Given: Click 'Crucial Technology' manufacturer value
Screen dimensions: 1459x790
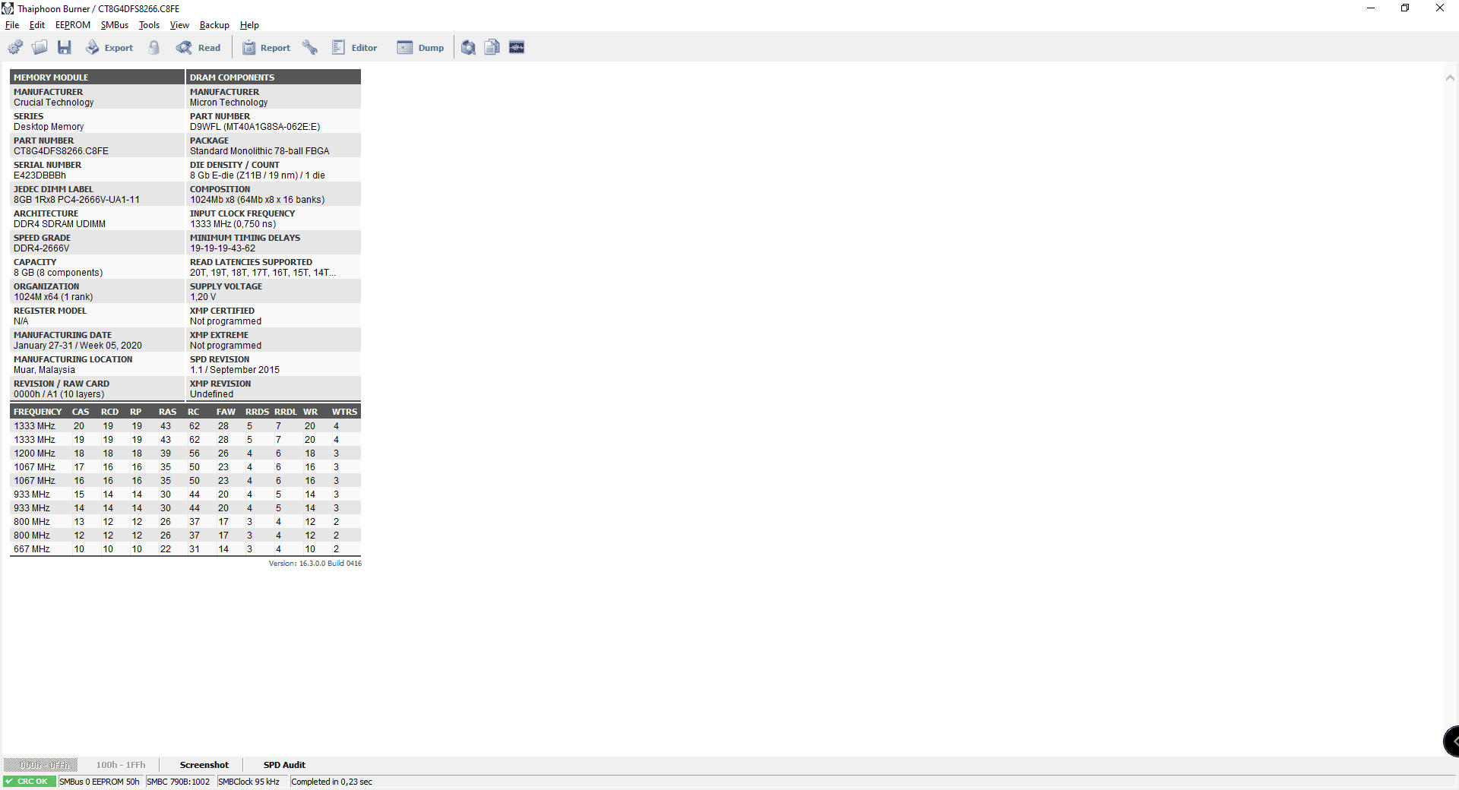Looking at the screenshot, I should pos(53,103).
